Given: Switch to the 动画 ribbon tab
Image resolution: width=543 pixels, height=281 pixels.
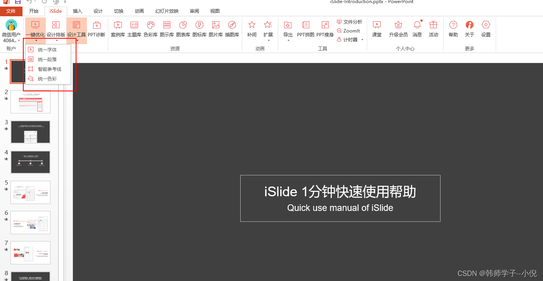Looking at the screenshot, I should coord(139,11).
